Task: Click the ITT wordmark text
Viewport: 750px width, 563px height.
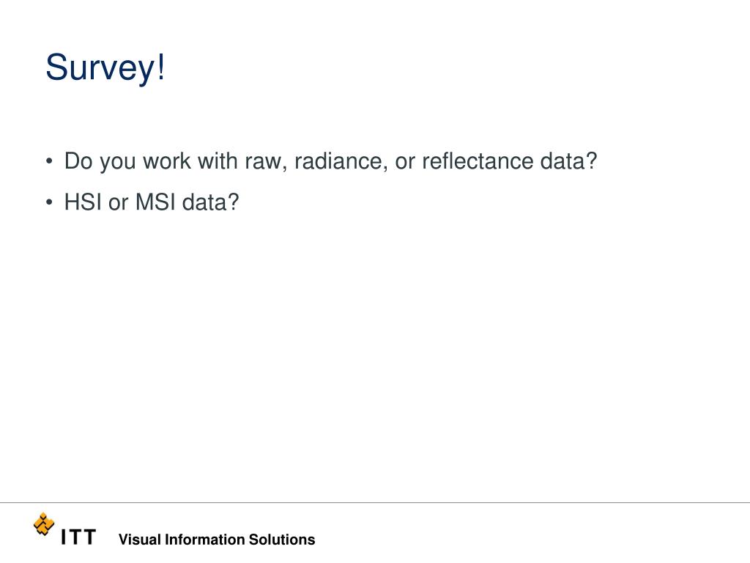Action: pyautogui.click(x=78, y=537)
